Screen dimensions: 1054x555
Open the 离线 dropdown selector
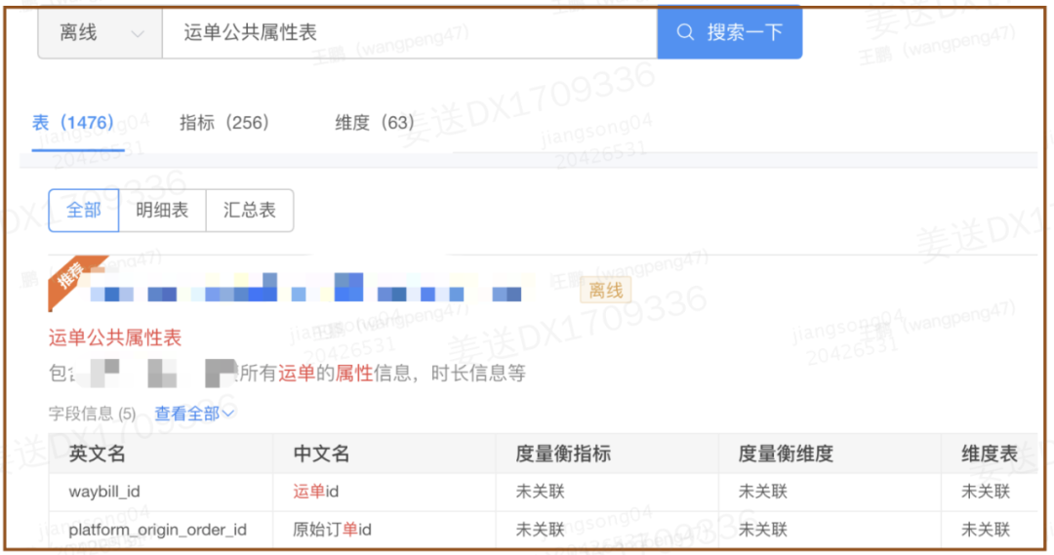pyautogui.click(x=100, y=33)
